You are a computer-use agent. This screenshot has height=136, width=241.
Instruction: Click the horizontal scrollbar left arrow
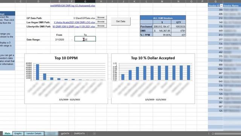213,133
